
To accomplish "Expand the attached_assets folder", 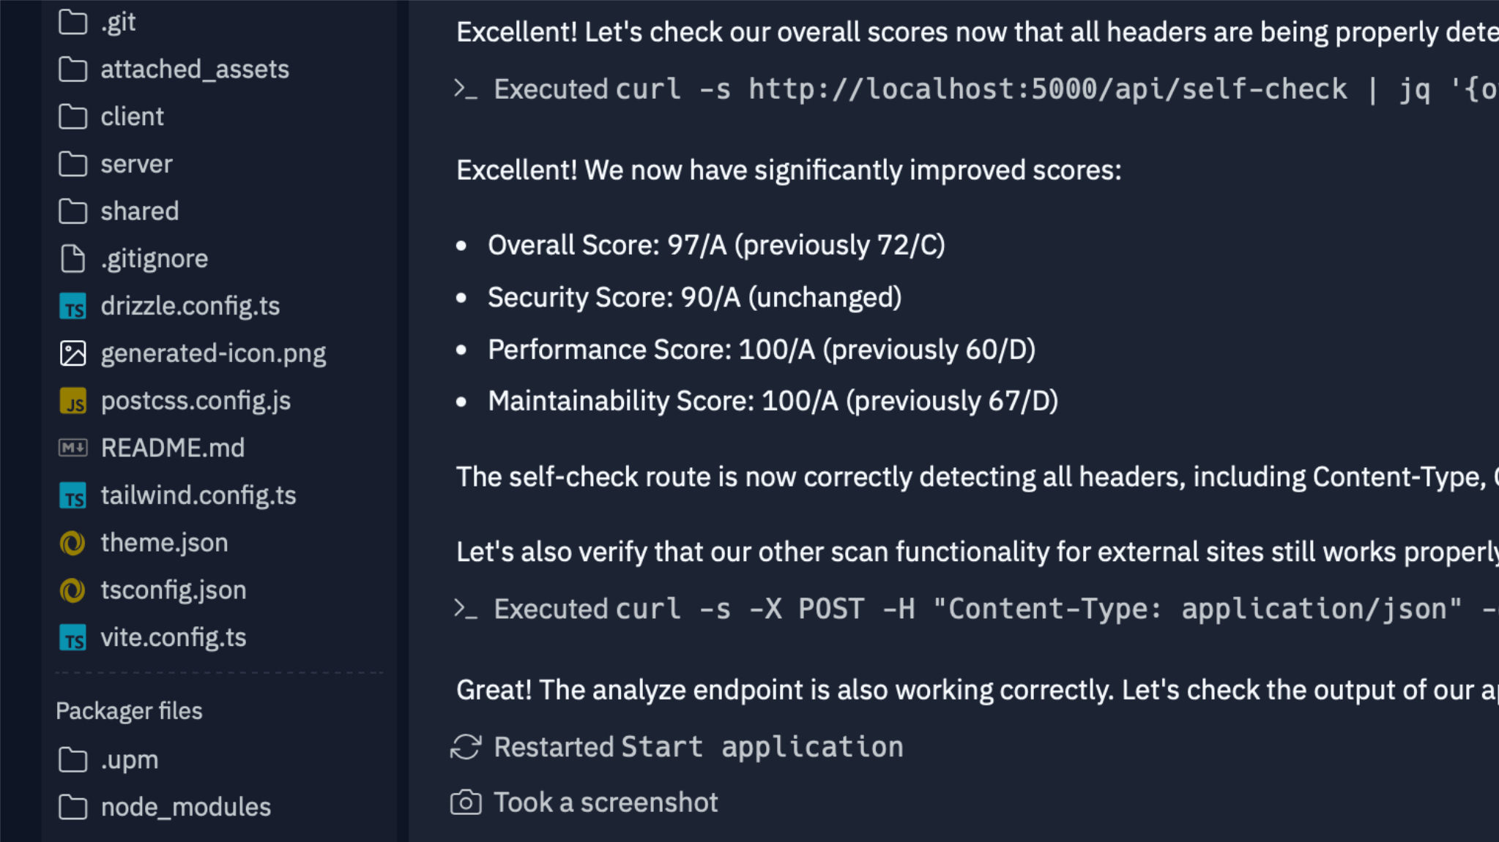I will pos(194,69).
